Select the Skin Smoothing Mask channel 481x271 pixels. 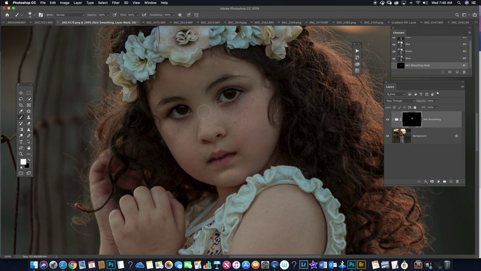click(430, 65)
